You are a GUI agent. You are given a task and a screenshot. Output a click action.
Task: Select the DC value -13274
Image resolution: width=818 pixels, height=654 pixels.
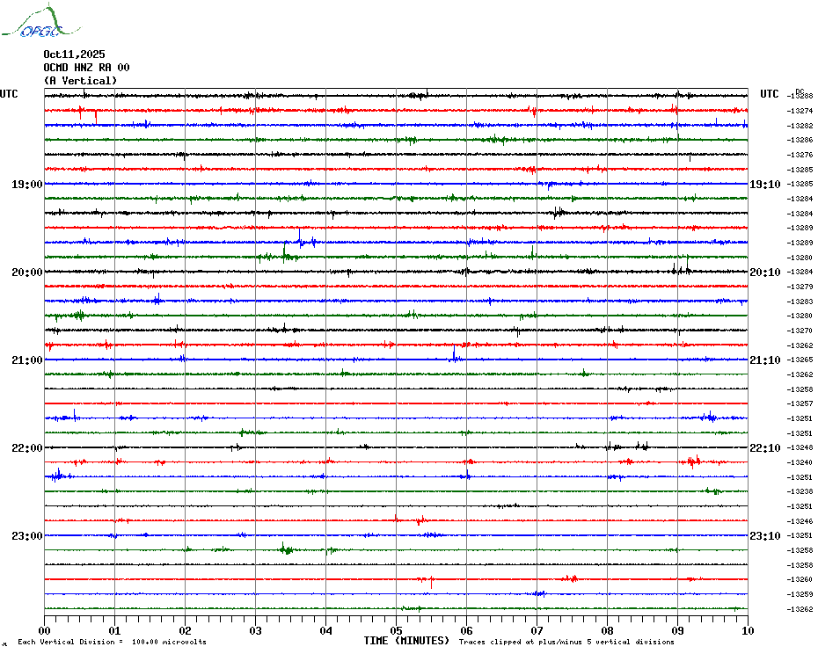point(800,111)
